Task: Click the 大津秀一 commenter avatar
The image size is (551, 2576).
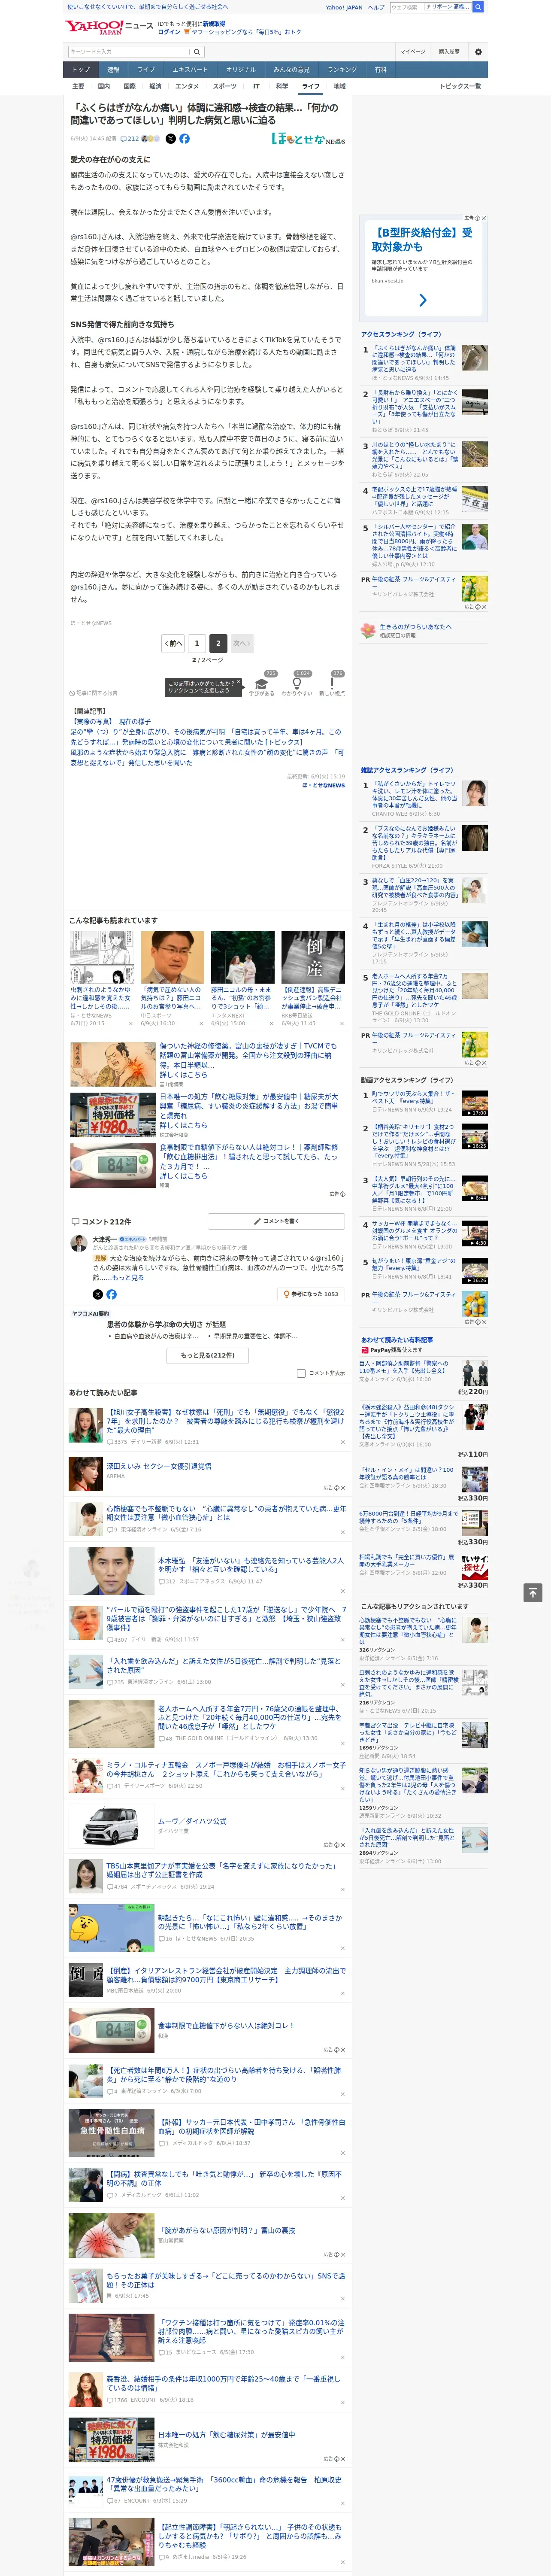Action: 78,1243
